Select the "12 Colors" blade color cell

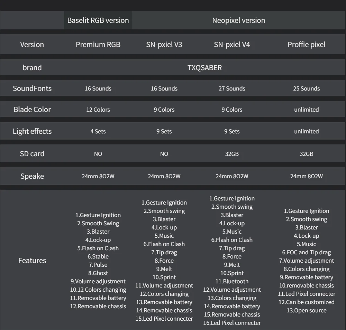[98, 110]
